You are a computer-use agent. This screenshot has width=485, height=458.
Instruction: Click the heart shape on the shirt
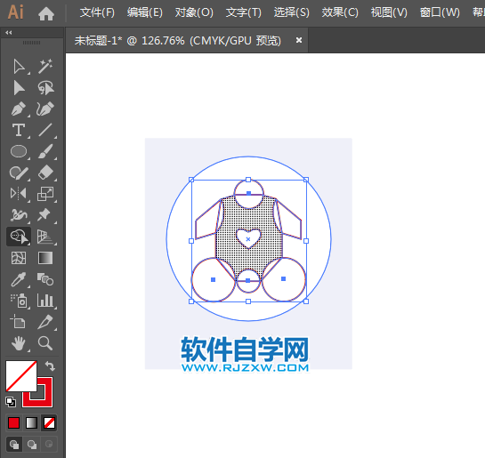coord(248,238)
